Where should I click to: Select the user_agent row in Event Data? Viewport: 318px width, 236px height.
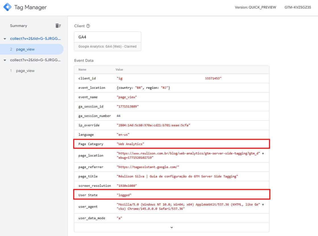coord(171,206)
